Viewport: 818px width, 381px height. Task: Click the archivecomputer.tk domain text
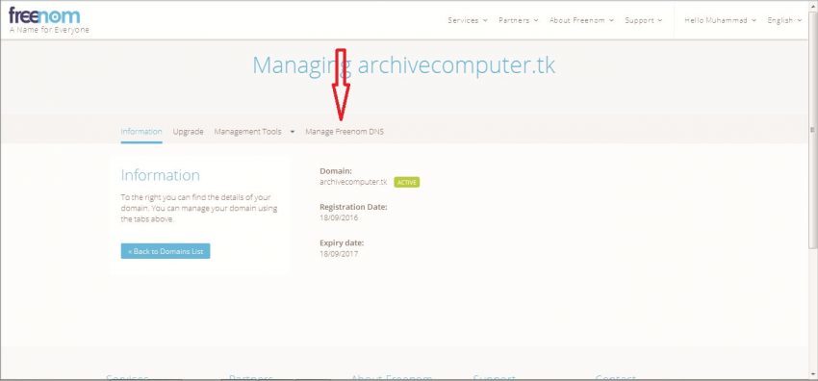(353, 182)
